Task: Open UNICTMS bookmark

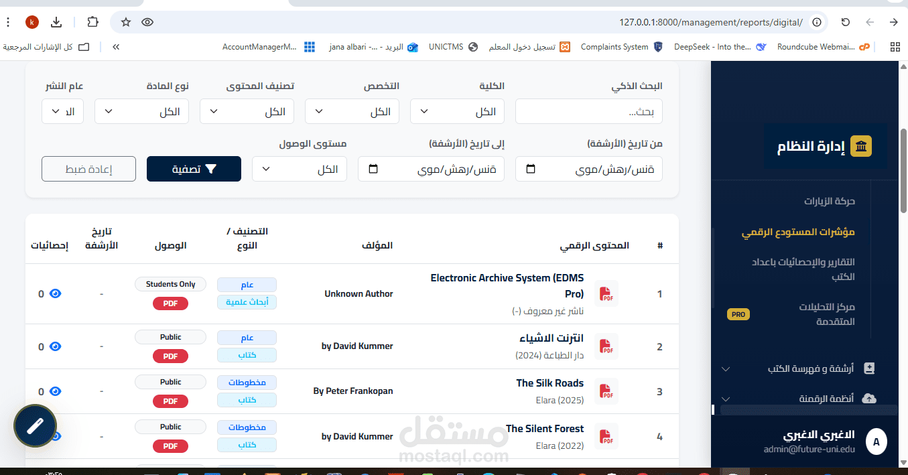Action: click(x=453, y=47)
